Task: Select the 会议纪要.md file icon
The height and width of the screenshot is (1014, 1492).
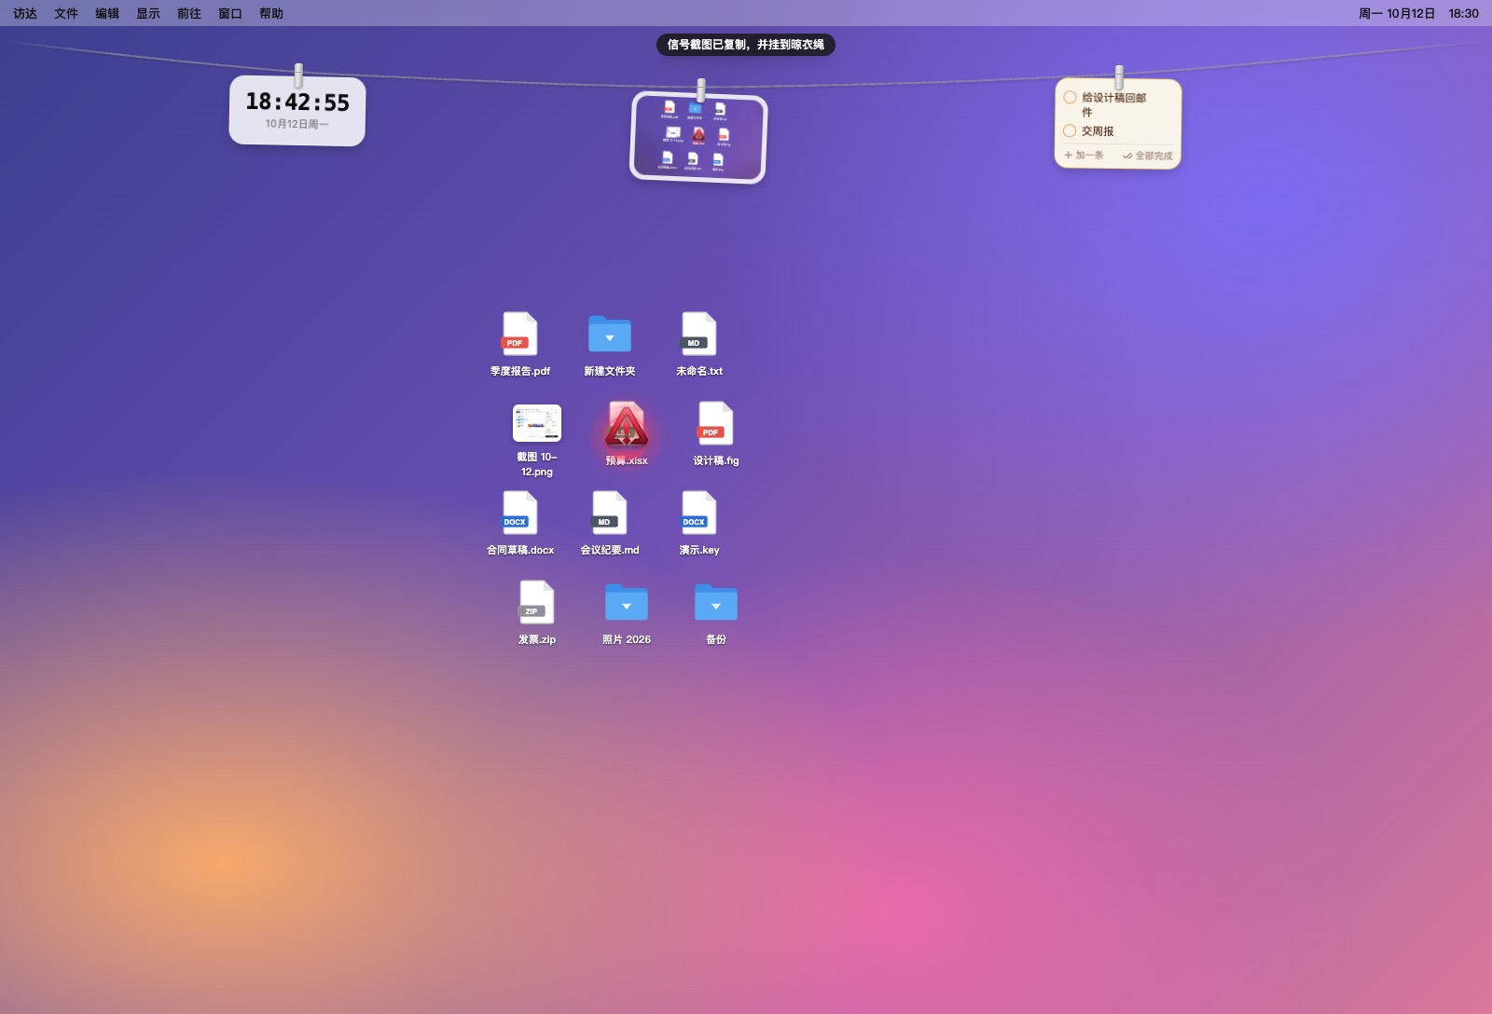Action: [x=610, y=514]
